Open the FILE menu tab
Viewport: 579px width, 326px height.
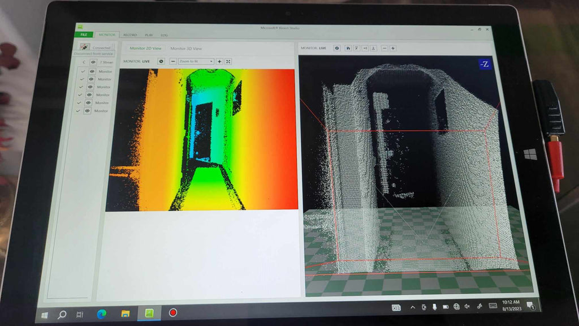pos(84,35)
